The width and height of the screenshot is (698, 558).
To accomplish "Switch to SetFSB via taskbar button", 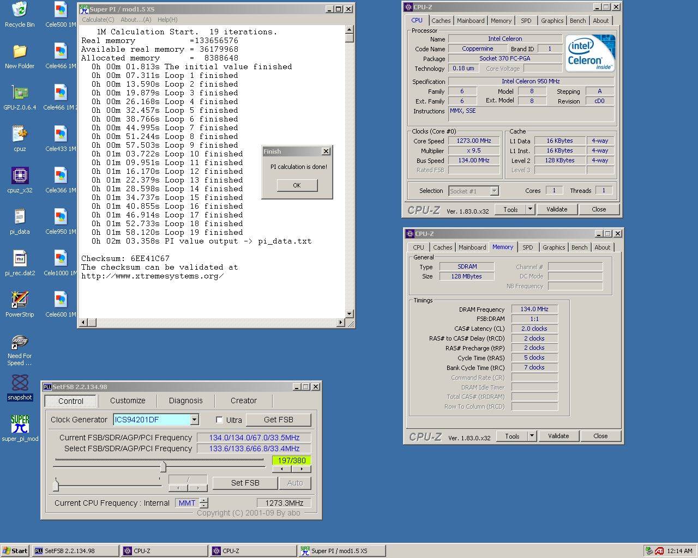I will pyautogui.click(x=76, y=551).
